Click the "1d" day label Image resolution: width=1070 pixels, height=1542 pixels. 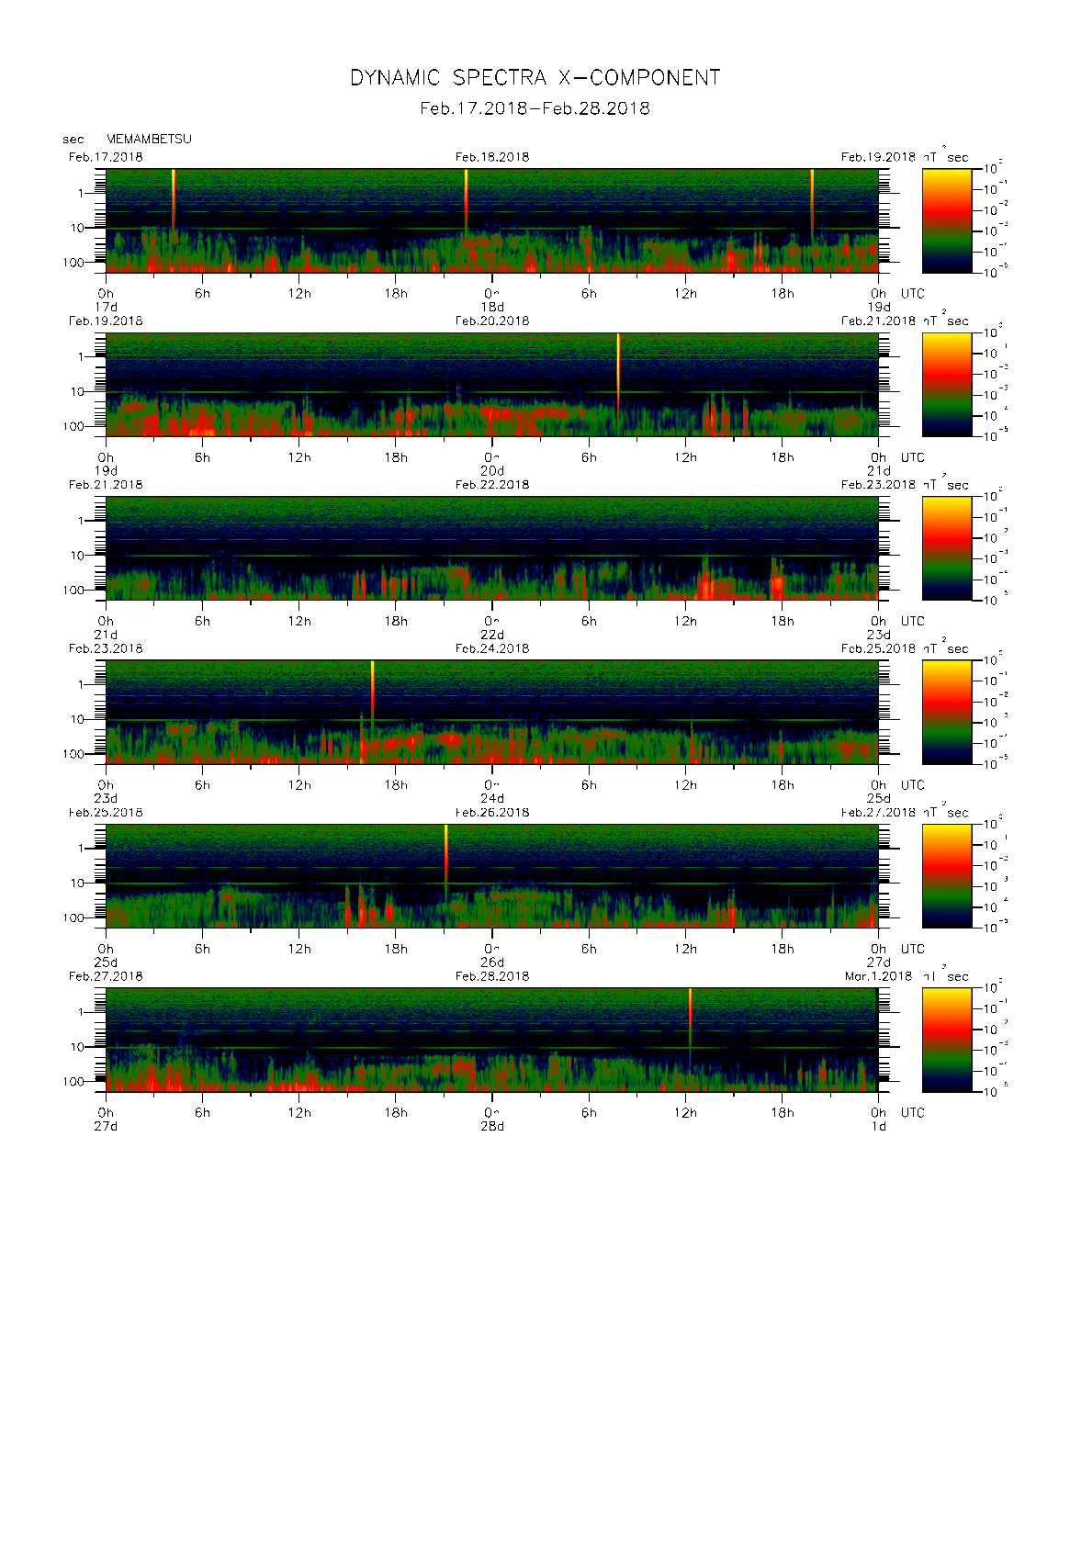[x=879, y=1126]
